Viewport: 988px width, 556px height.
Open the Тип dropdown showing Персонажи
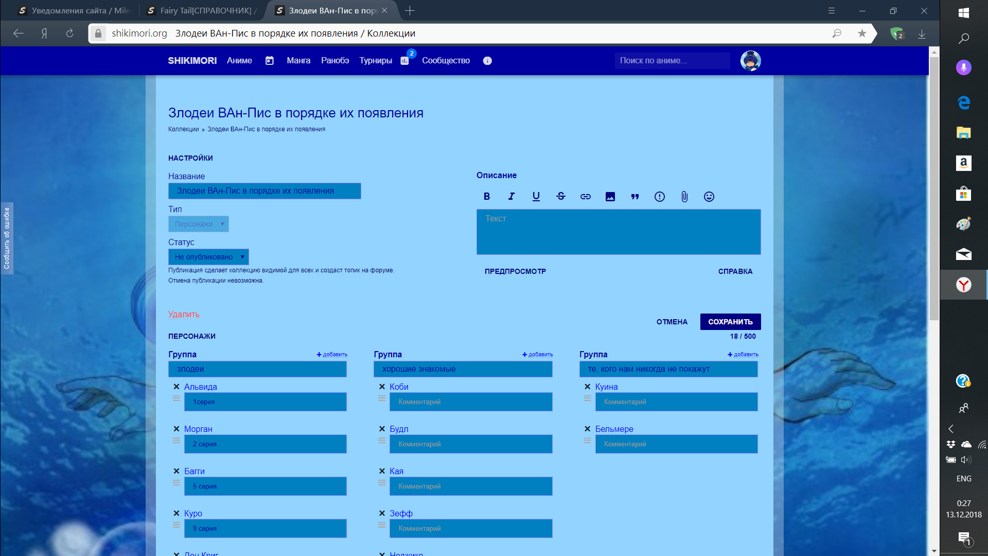[x=199, y=224]
